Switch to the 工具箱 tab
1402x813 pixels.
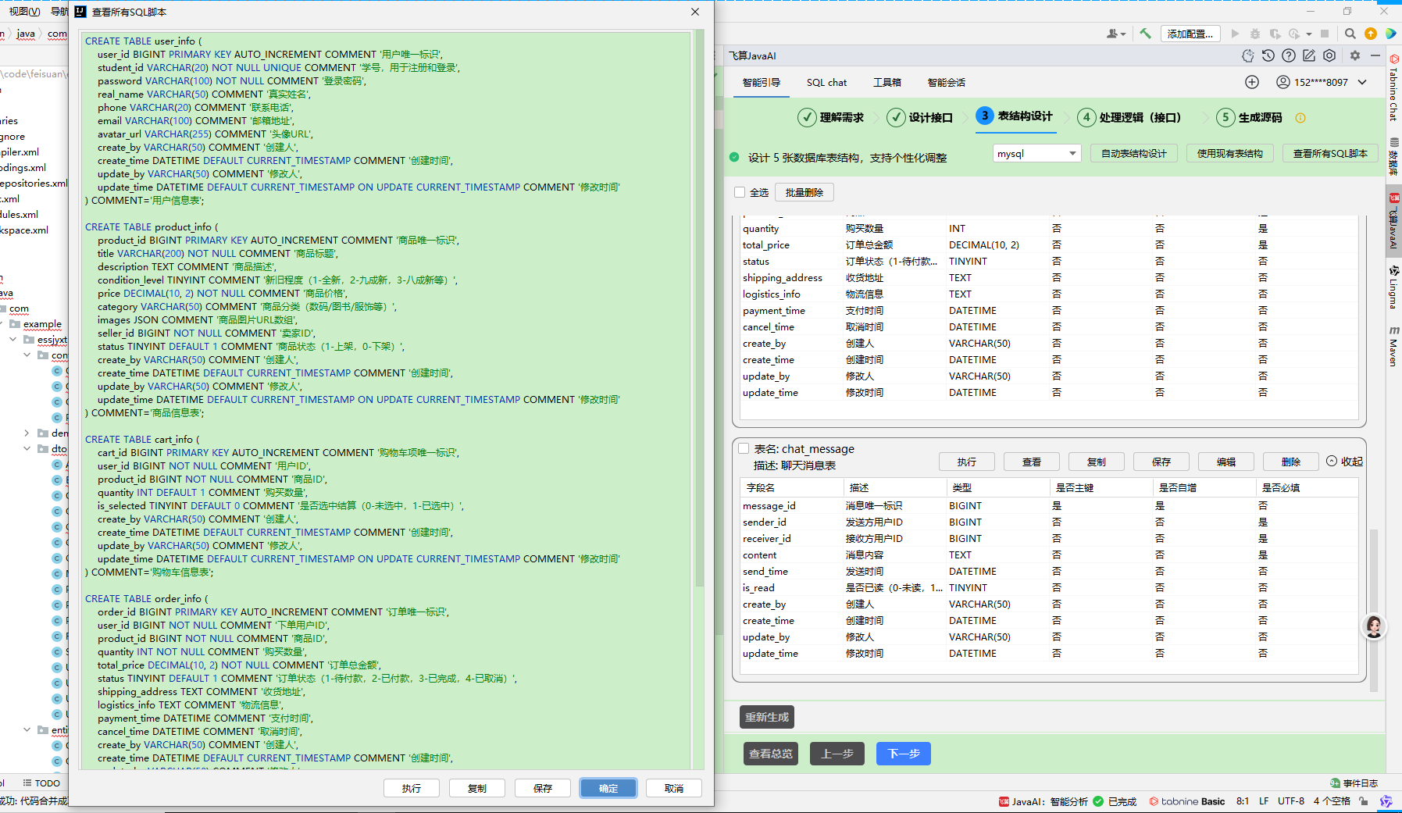click(x=887, y=82)
